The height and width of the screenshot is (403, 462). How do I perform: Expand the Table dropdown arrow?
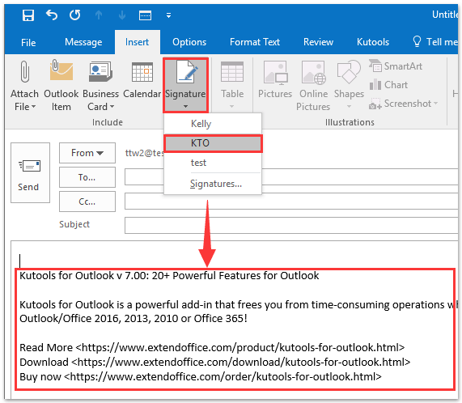point(232,106)
